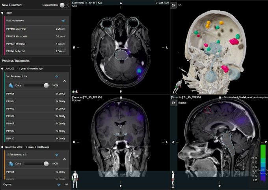
Task: Click the Sagittal view label
Action: tap(182, 103)
